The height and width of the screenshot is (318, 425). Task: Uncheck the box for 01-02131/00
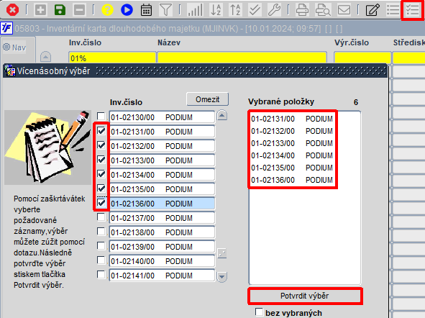(101, 131)
